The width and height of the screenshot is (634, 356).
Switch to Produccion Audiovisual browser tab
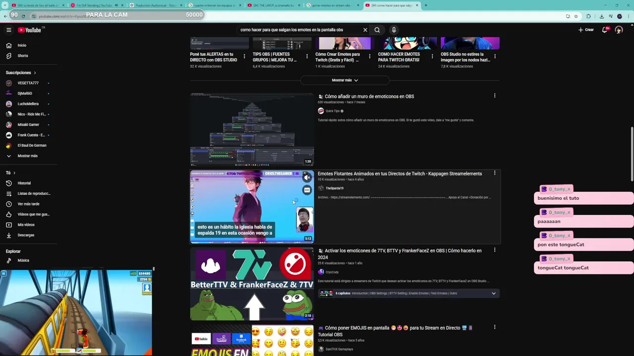point(156,5)
